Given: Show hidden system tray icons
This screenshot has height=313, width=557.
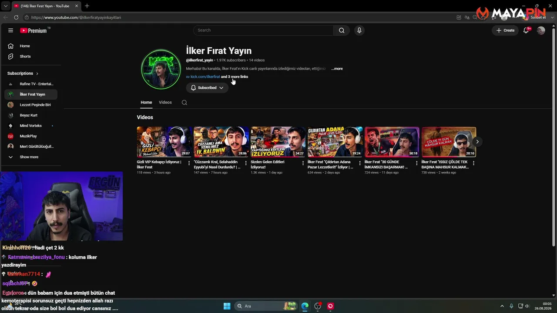Looking at the screenshot, I should click(502, 306).
